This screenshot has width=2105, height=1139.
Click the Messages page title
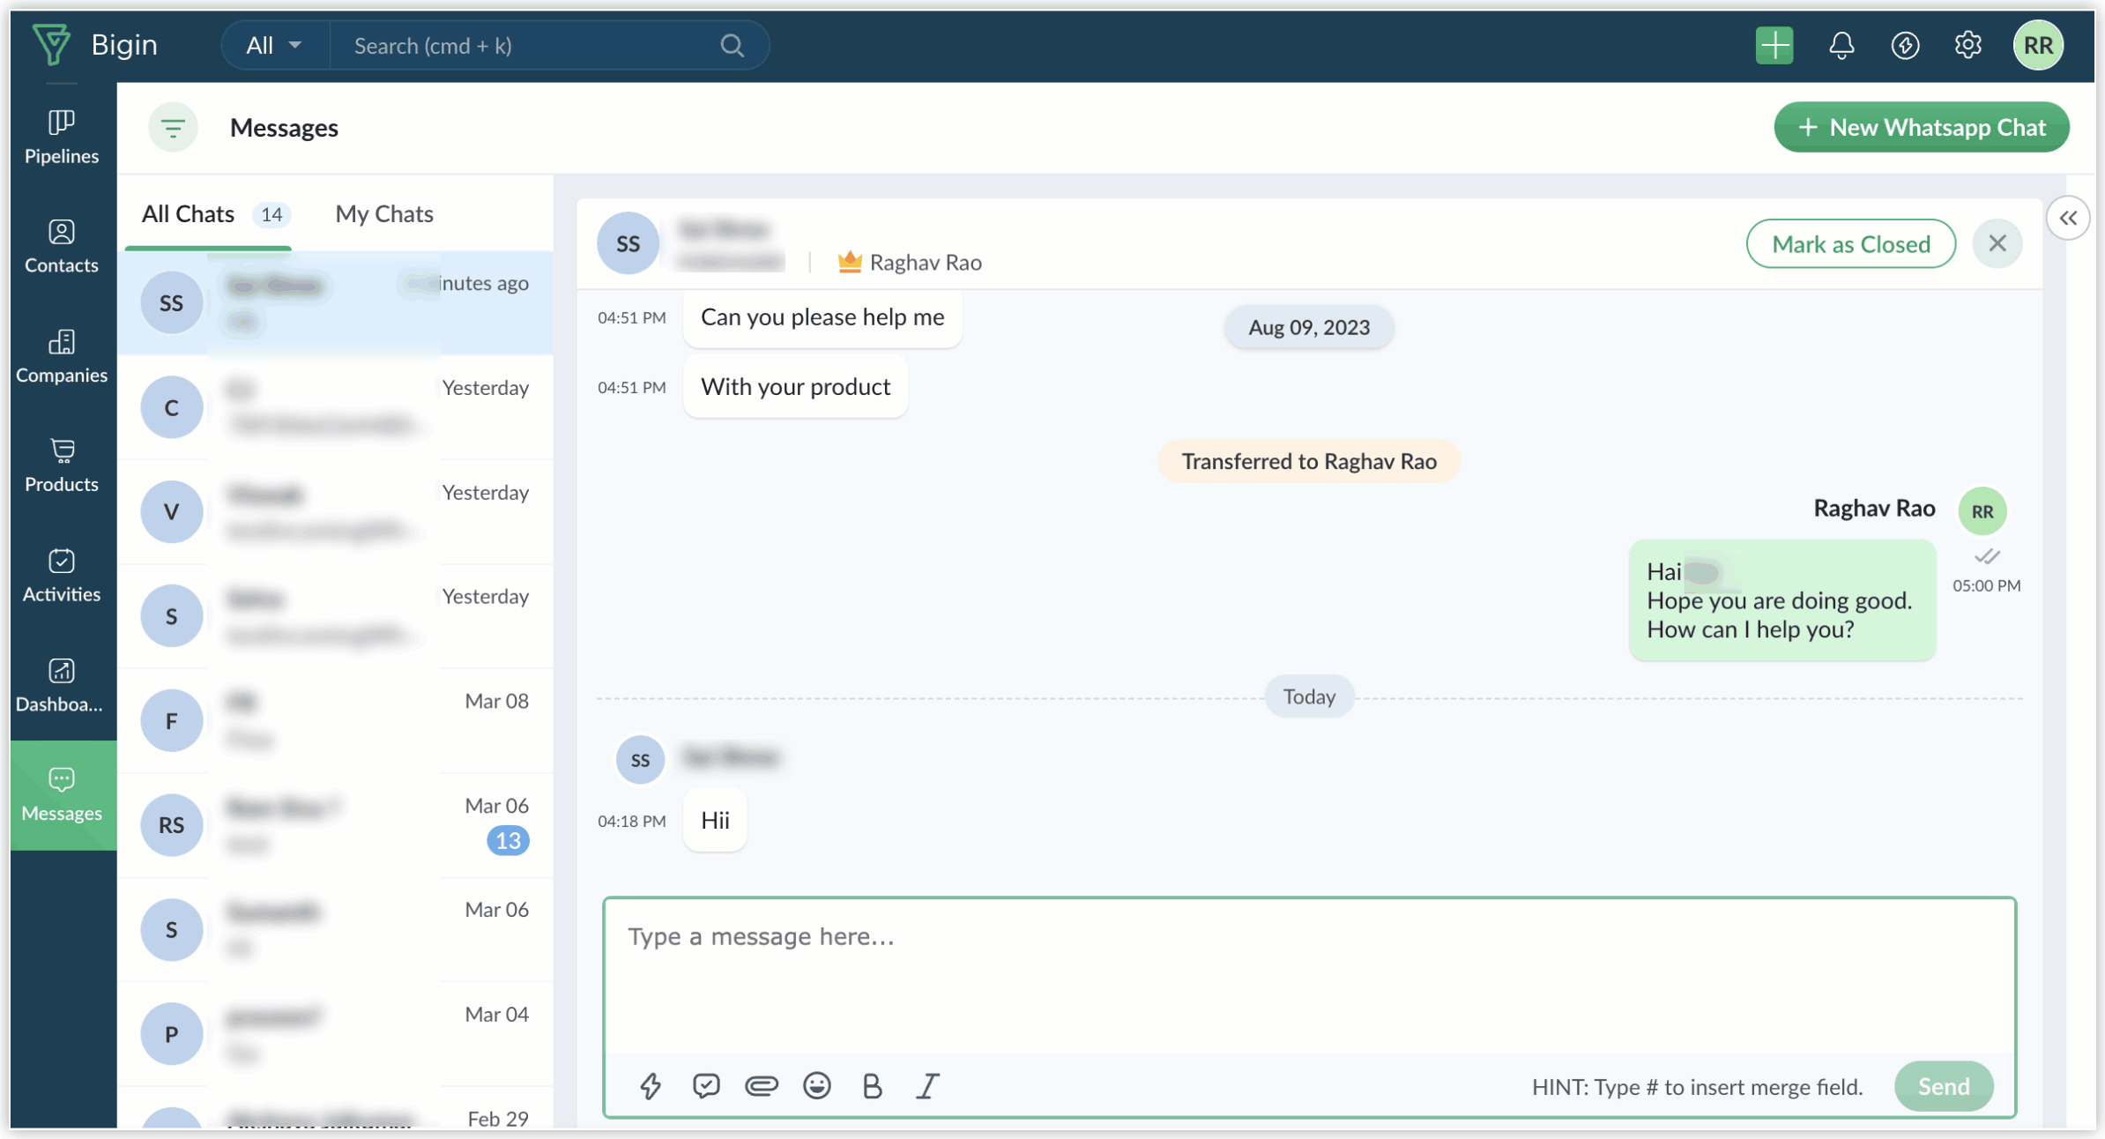[x=284, y=128]
